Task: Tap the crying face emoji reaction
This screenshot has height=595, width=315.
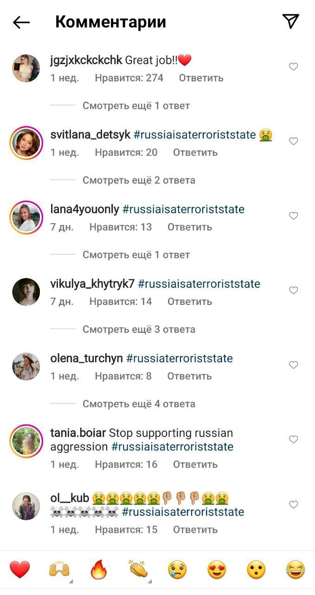Action: pos(177,569)
